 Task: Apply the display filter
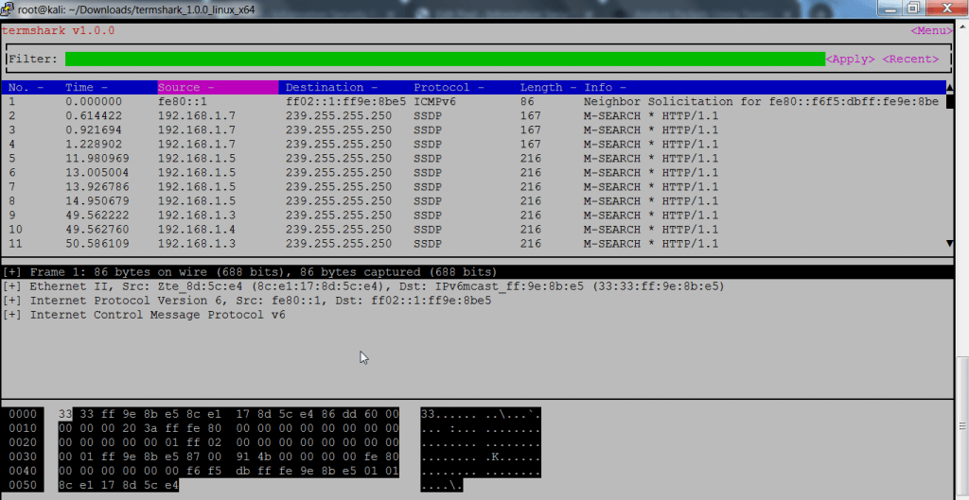click(851, 60)
